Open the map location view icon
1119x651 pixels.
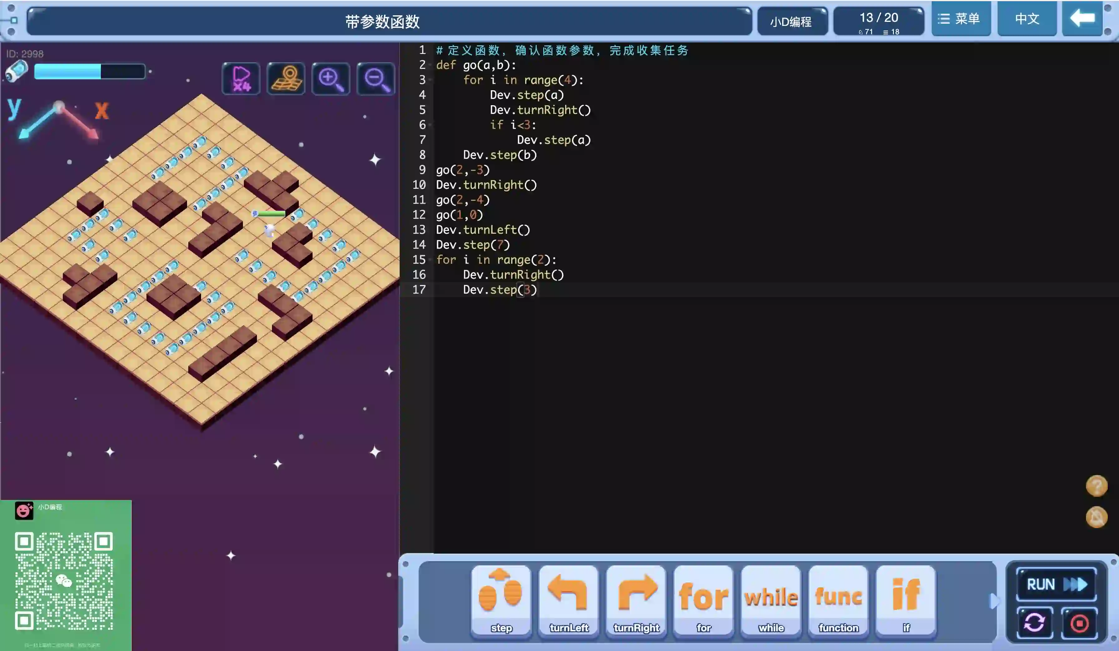pos(286,79)
